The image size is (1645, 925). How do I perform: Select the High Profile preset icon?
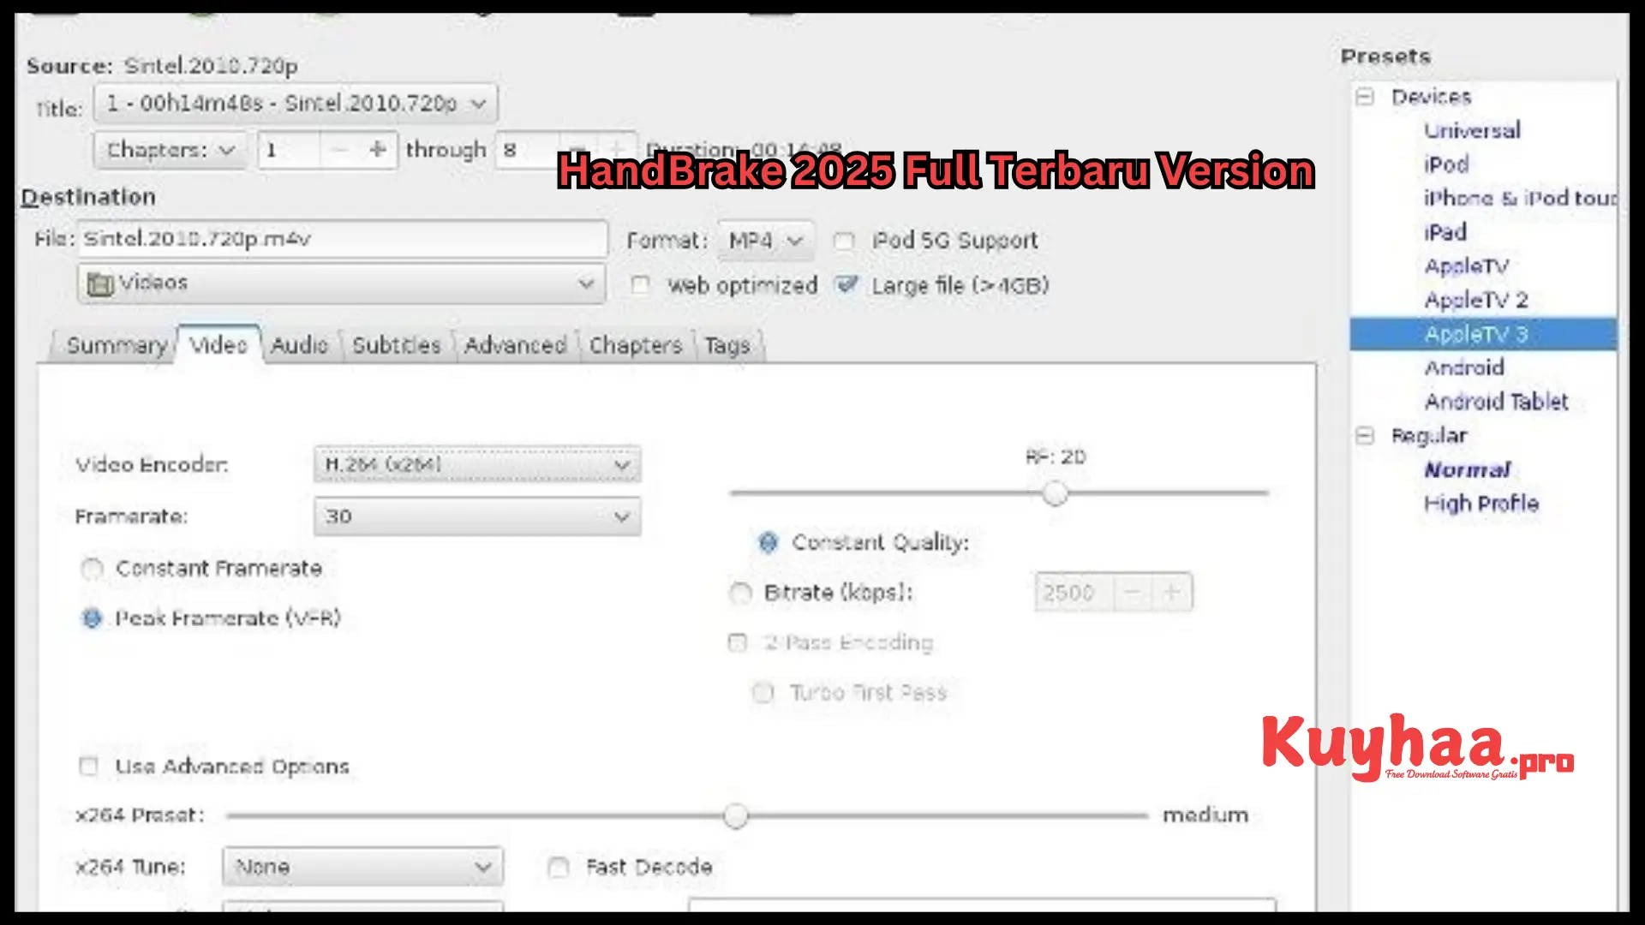pos(1482,503)
